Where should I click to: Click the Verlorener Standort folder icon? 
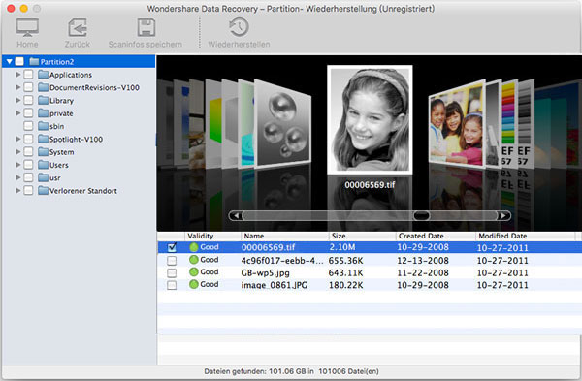[x=44, y=191]
